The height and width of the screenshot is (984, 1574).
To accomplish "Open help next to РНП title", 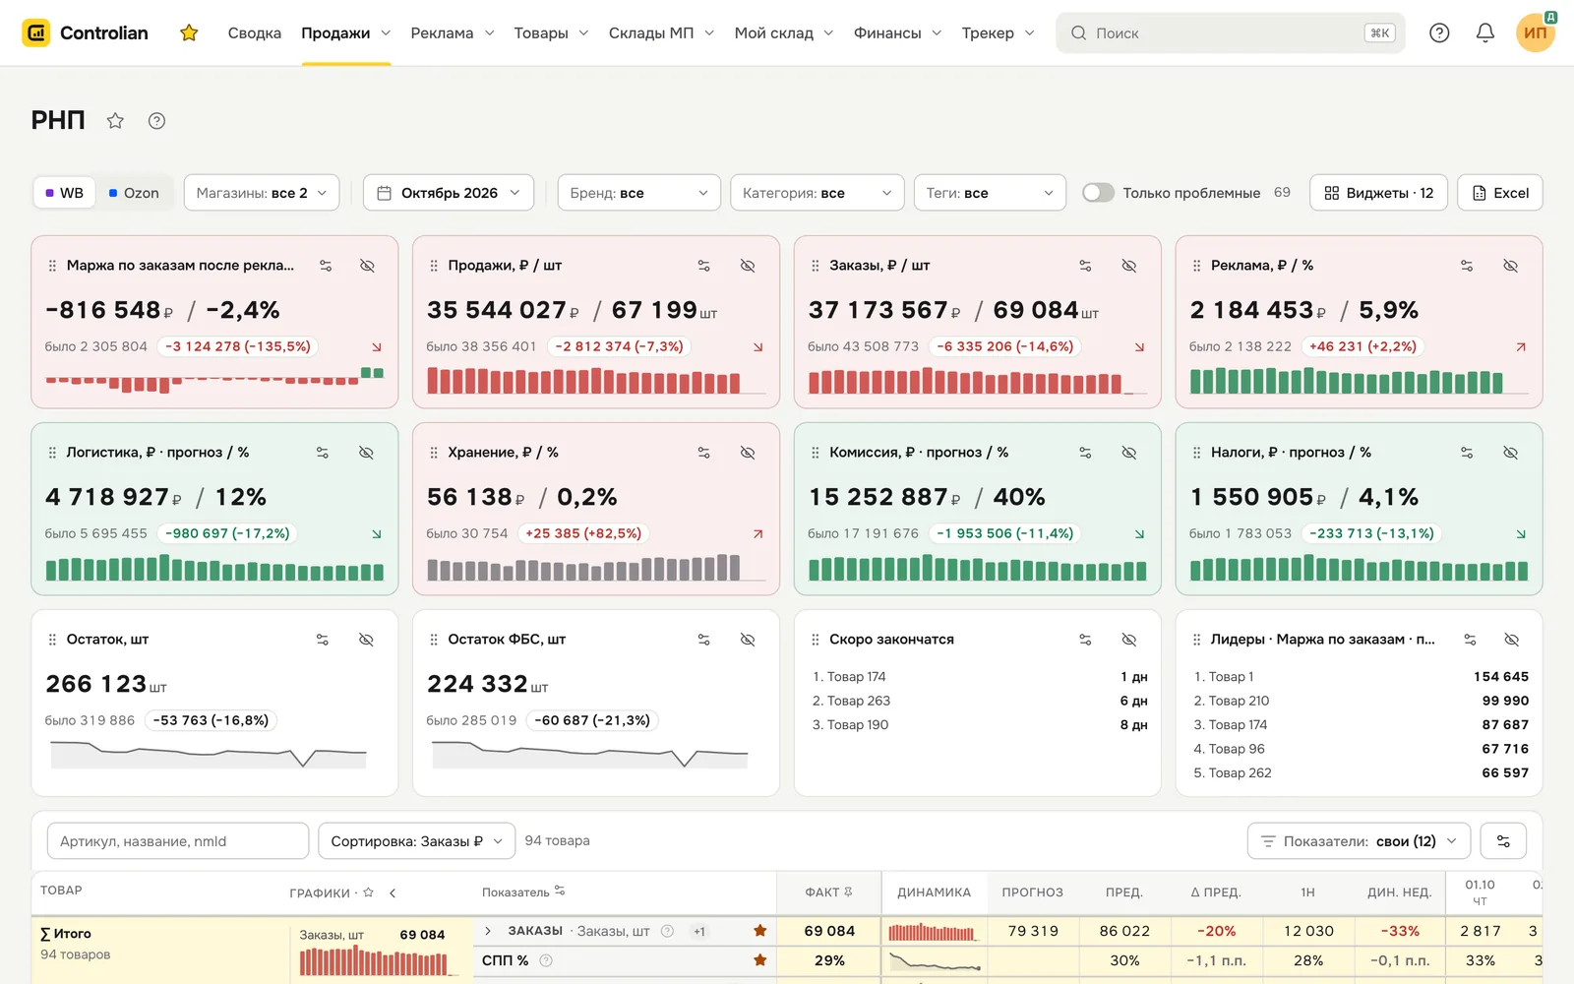I will [x=156, y=121].
